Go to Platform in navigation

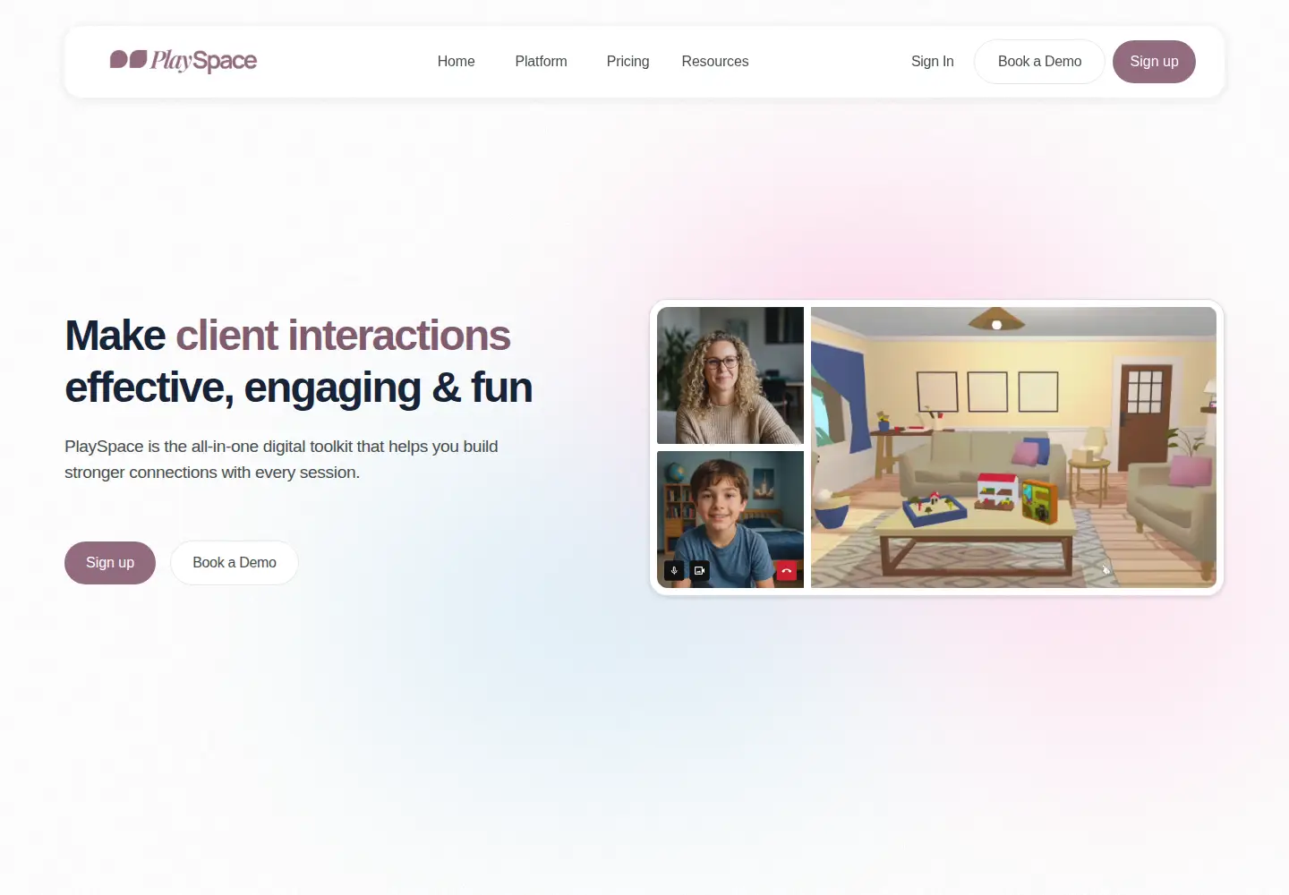tap(541, 62)
